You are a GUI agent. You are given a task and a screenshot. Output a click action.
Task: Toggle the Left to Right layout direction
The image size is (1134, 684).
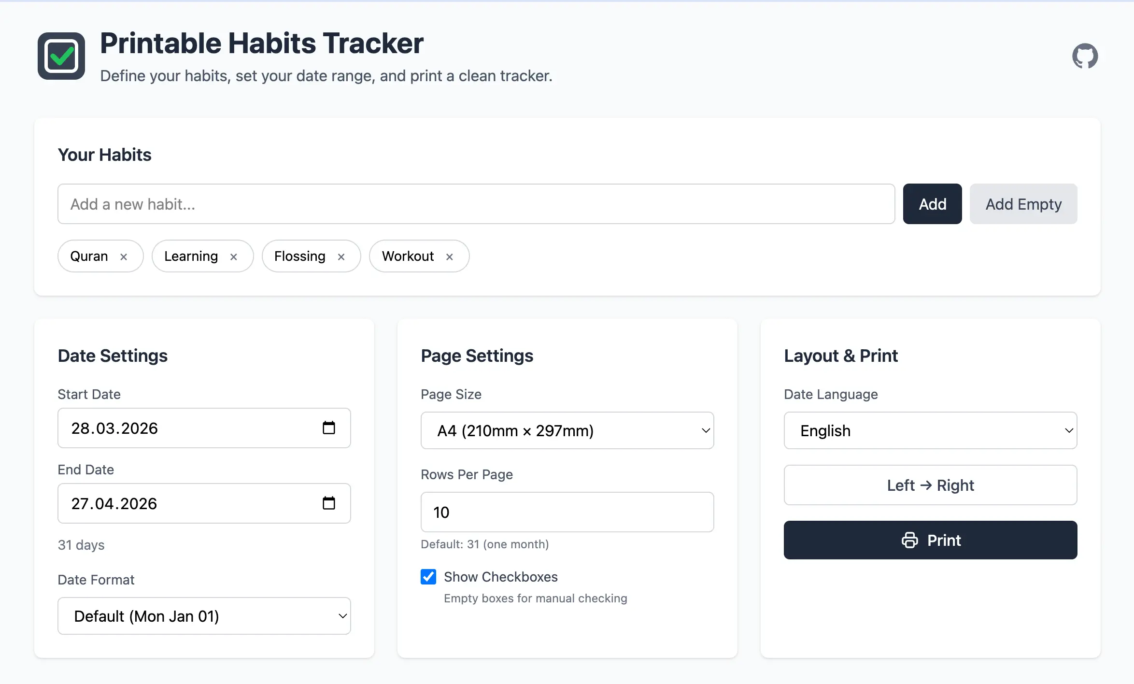click(930, 485)
